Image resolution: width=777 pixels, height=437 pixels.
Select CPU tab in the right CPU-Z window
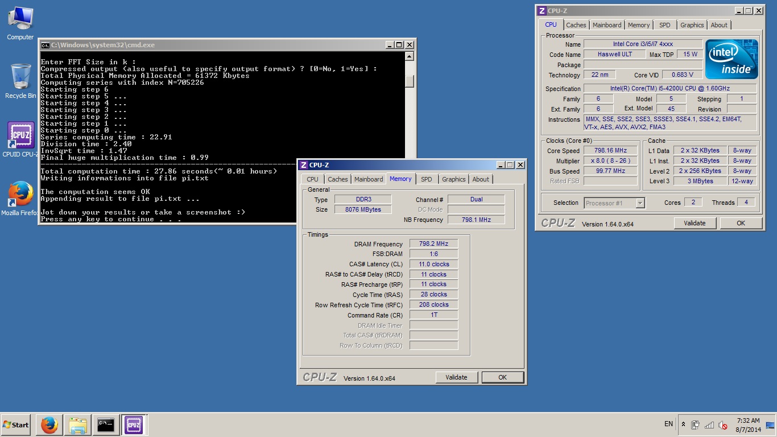click(551, 24)
